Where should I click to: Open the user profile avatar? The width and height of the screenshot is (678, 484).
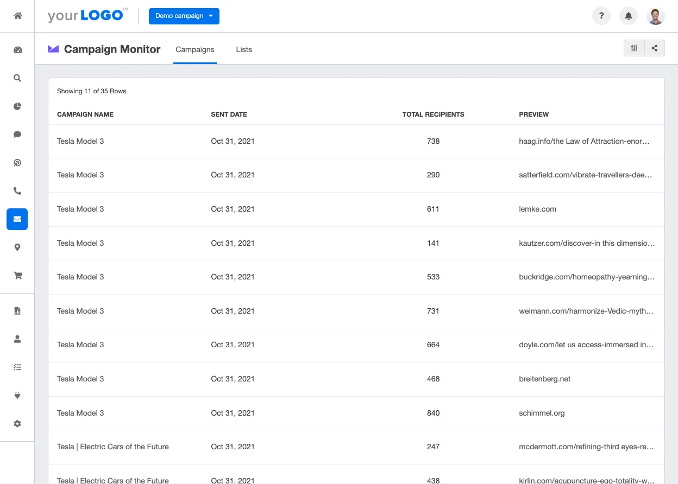(656, 16)
